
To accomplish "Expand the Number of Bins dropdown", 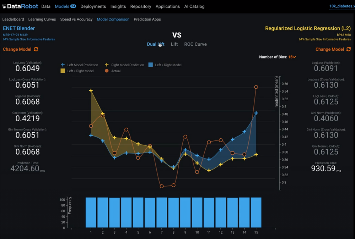I will [x=292, y=57].
